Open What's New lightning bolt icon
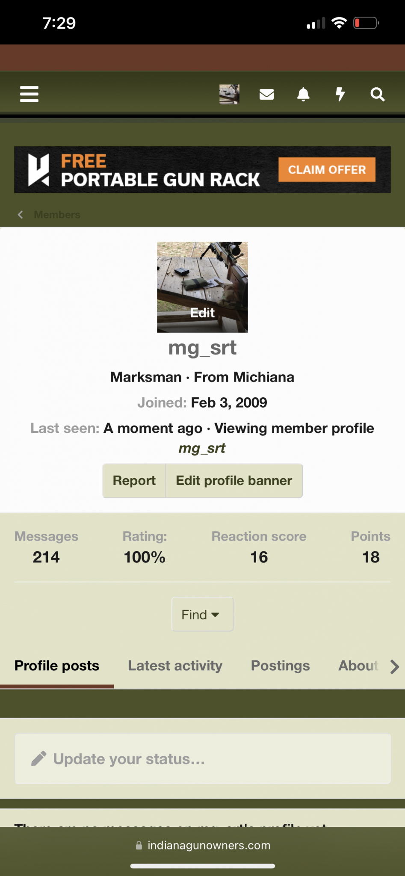 tap(340, 94)
